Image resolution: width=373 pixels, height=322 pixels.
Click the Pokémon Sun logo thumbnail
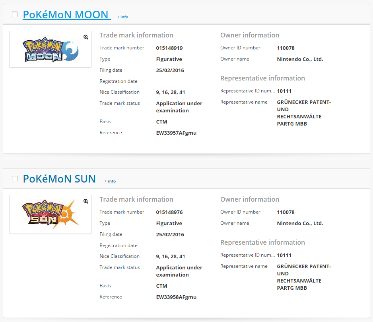point(51,214)
